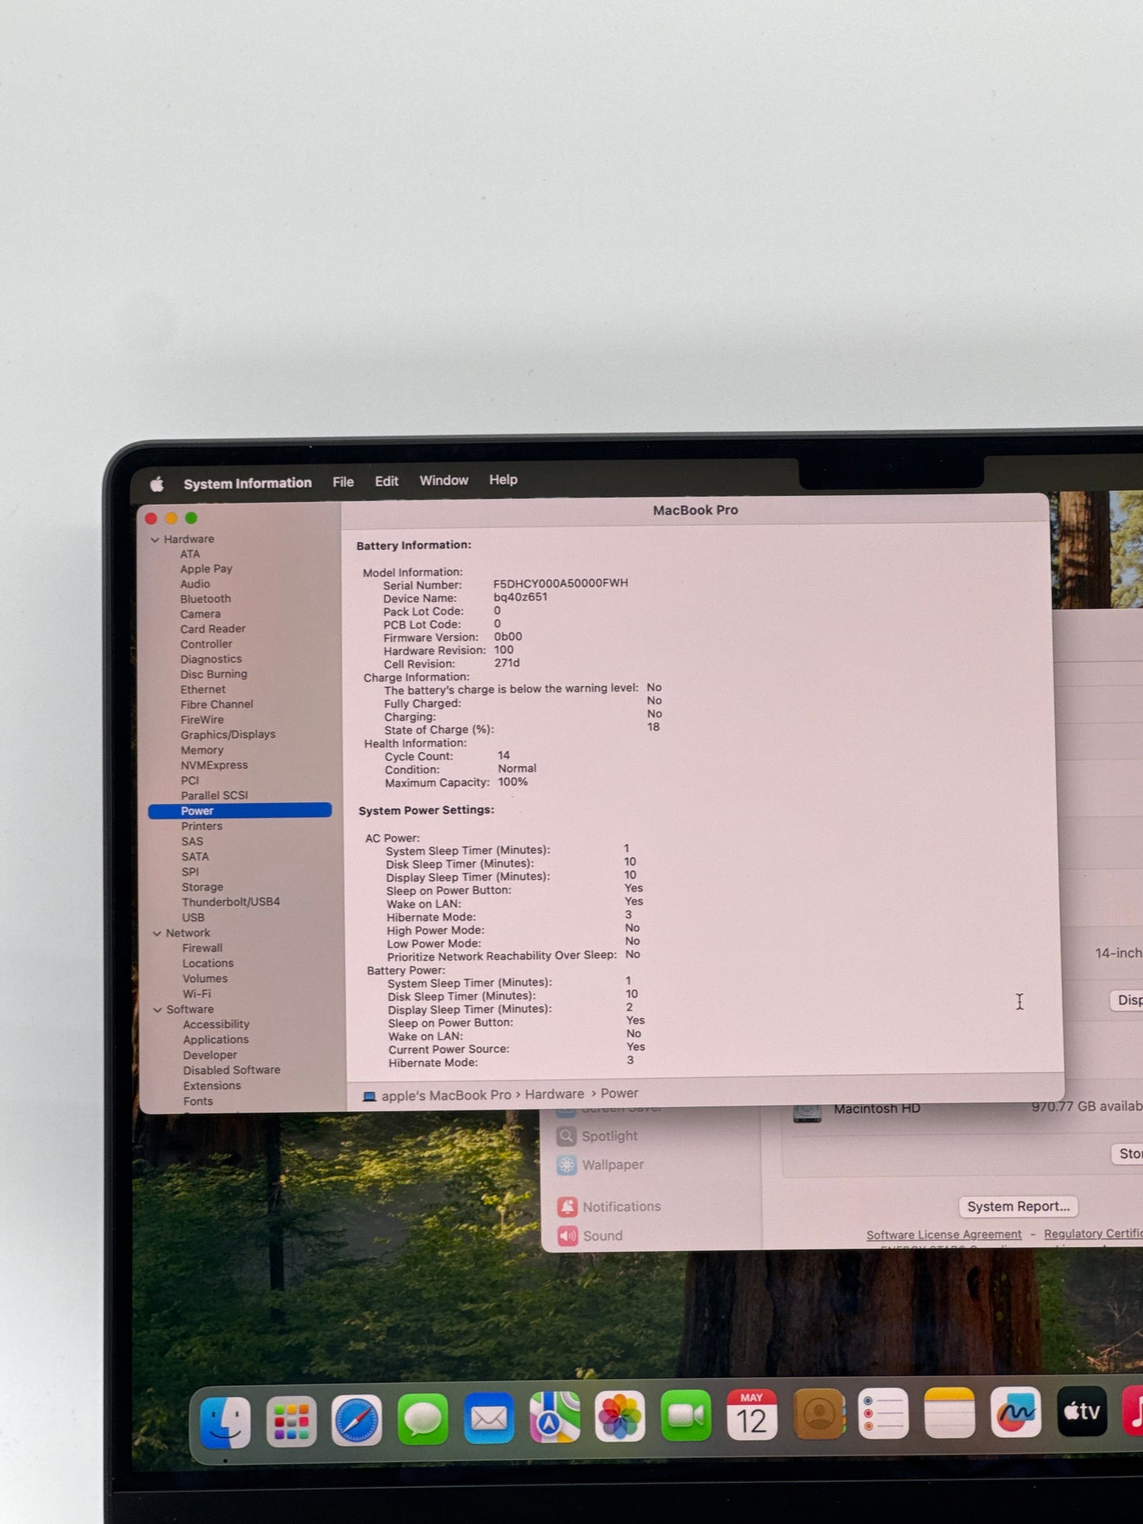Collapse the Hardware section in sidebar
This screenshot has width=1143, height=1524.
pos(155,540)
